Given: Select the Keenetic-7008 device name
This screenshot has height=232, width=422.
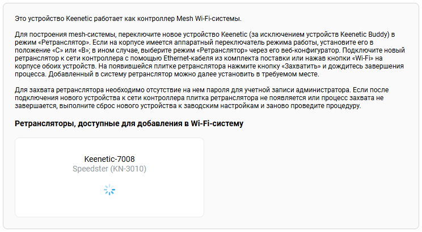Looking at the screenshot, I should tap(109, 159).
